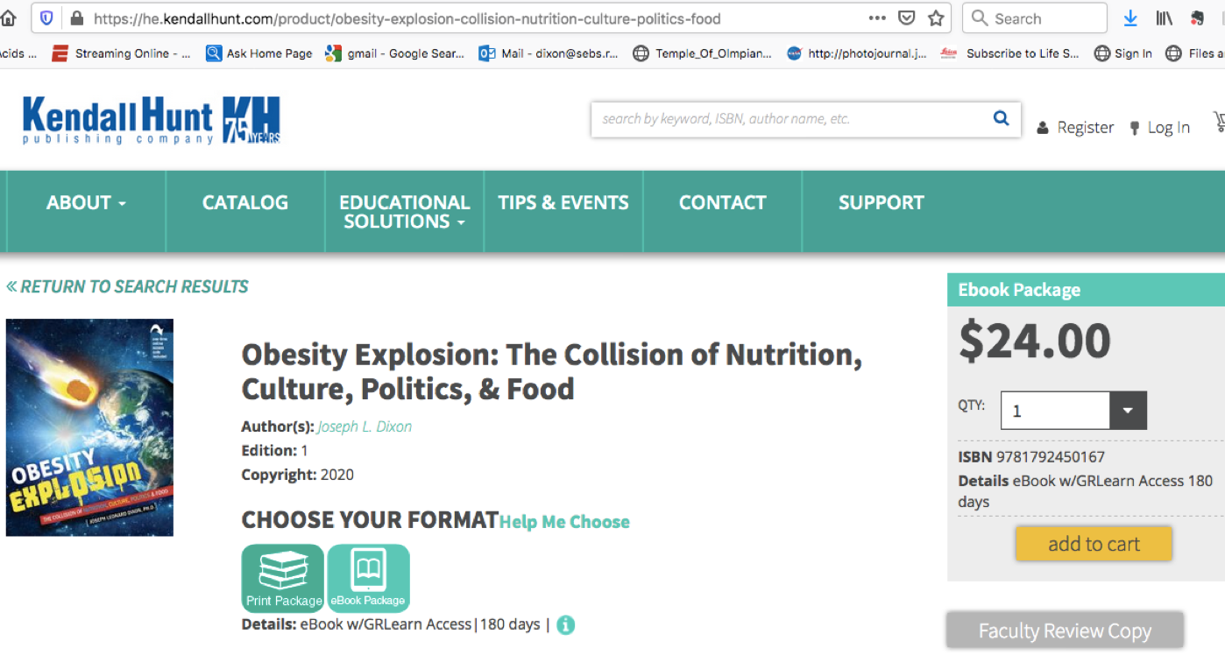Click the magnifier icon in site search
The image size is (1225, 655).
click(x=1001, y=119)
